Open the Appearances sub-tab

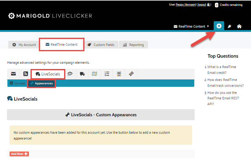(x=41, y=83)
